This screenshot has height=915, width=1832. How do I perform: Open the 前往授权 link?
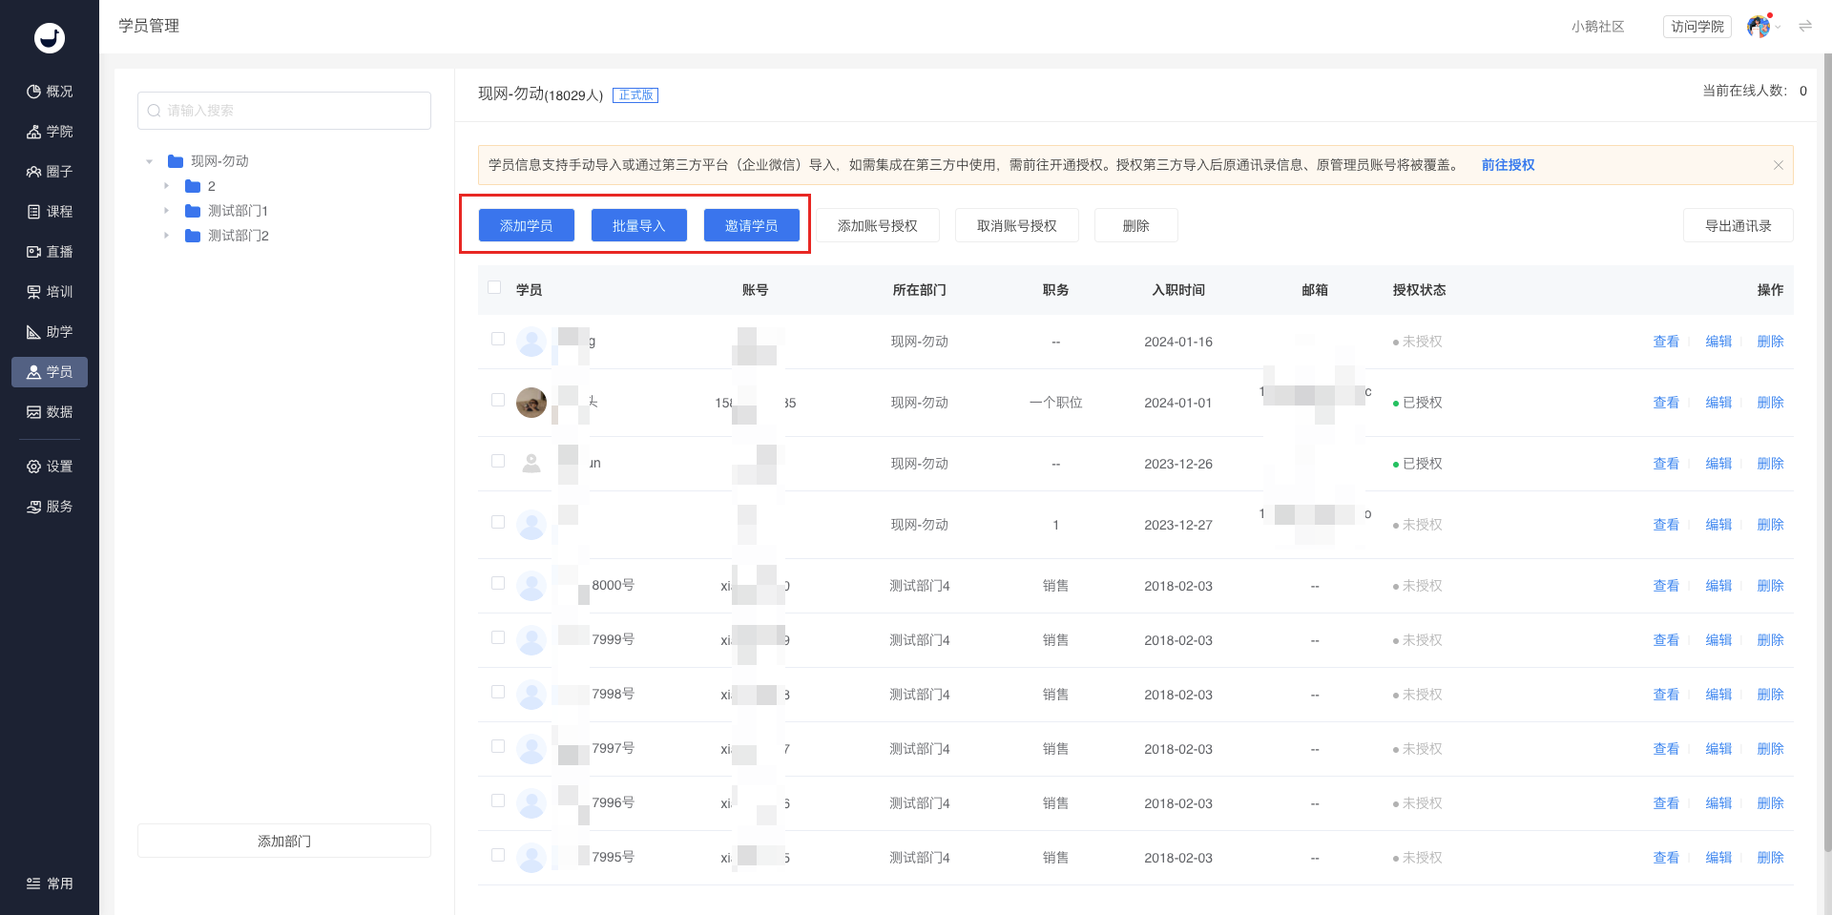[1509, 165]
